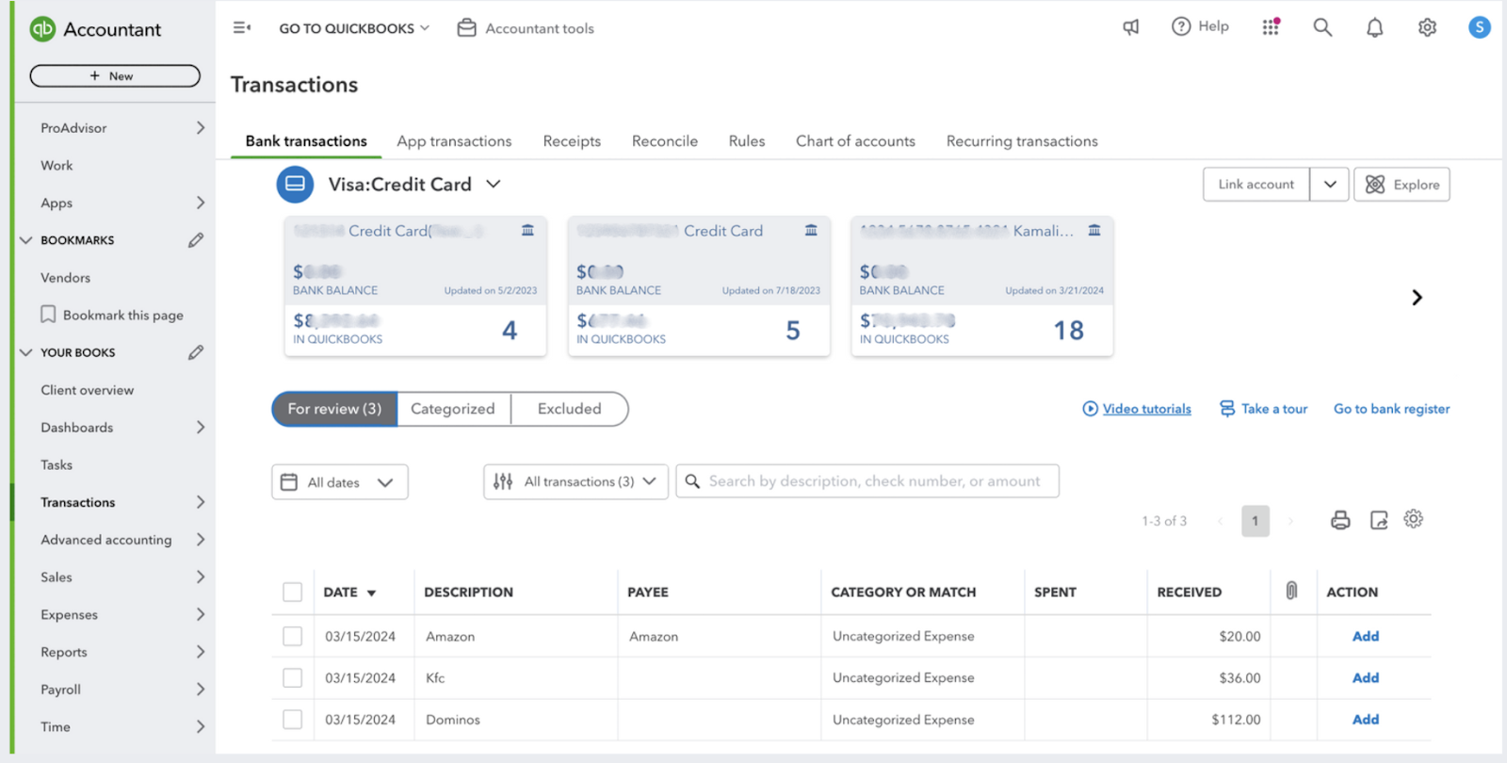The image size is (1507, 763).
Task: Click bank icon on Kamali account tile
Action: click(x=1094, y=230)
